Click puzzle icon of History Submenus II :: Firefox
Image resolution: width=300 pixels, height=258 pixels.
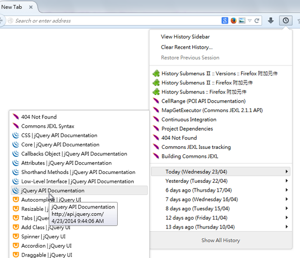pos(156,83)
